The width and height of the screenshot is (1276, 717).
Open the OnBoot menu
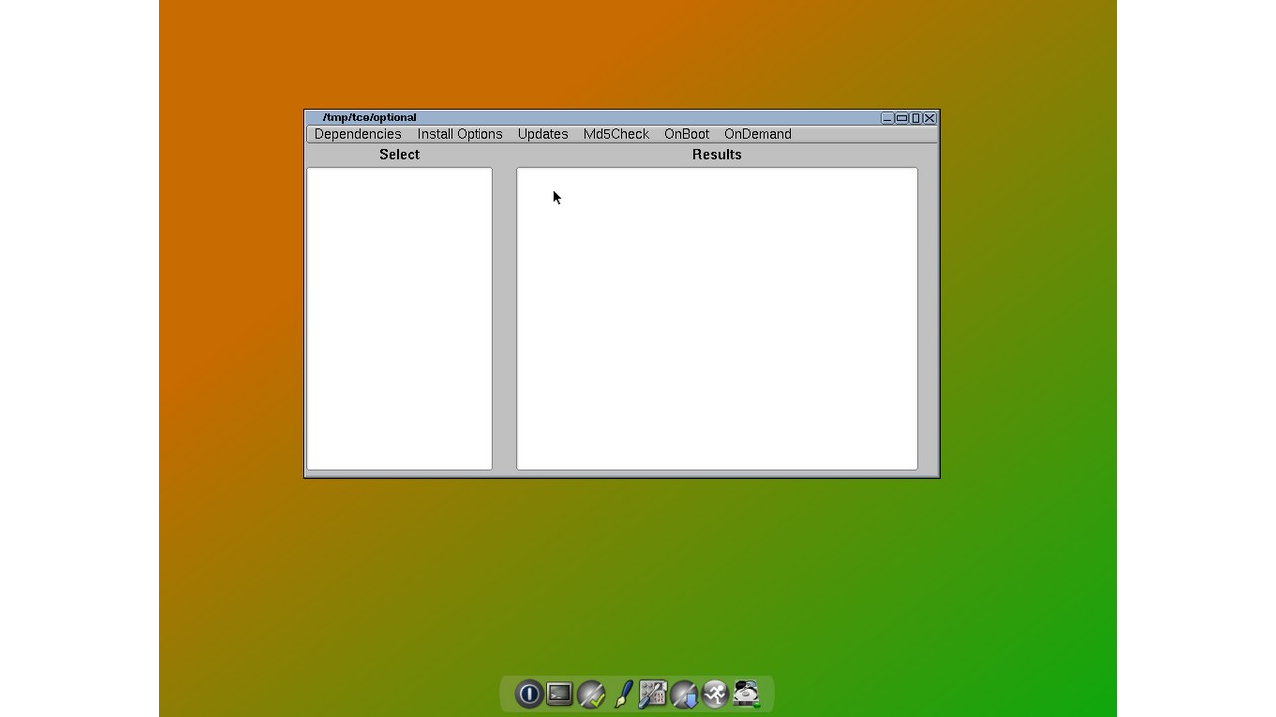pyautogui.click(x=686, y=134)
